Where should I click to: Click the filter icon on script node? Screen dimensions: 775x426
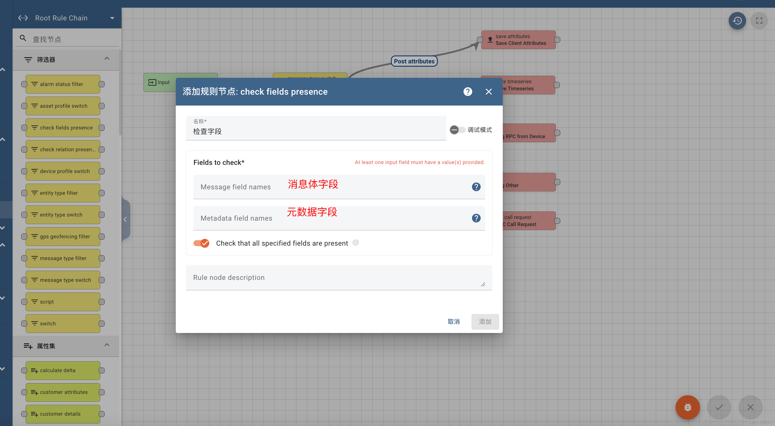[35, 302]
